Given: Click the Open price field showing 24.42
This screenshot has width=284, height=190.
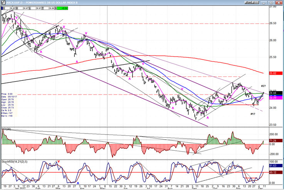Looking at the screenshot, I should [12, 8].
